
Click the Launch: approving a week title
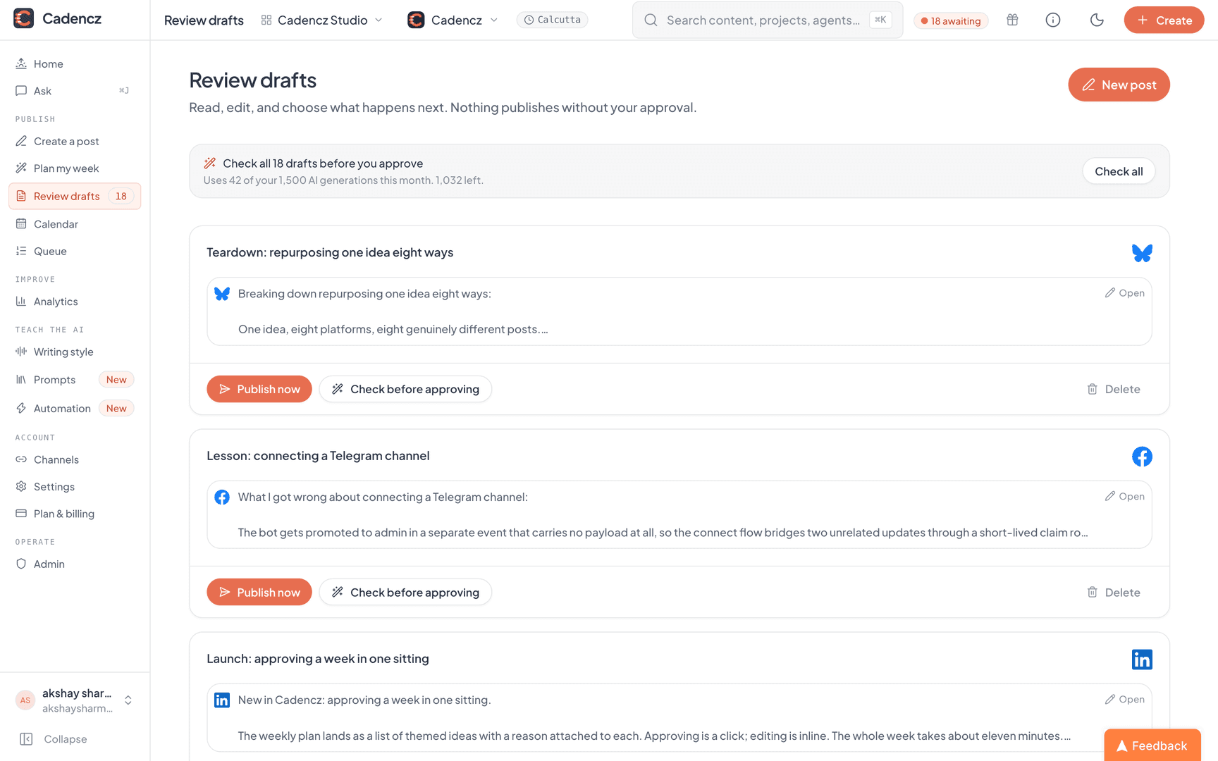click(318, 659)
